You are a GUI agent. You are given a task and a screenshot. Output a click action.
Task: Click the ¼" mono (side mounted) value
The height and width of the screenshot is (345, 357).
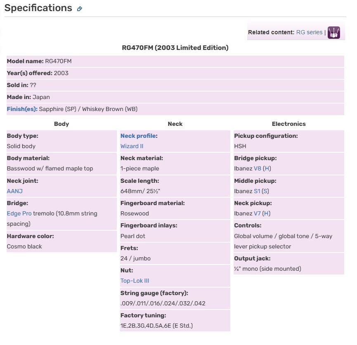(x=267, y=269)
